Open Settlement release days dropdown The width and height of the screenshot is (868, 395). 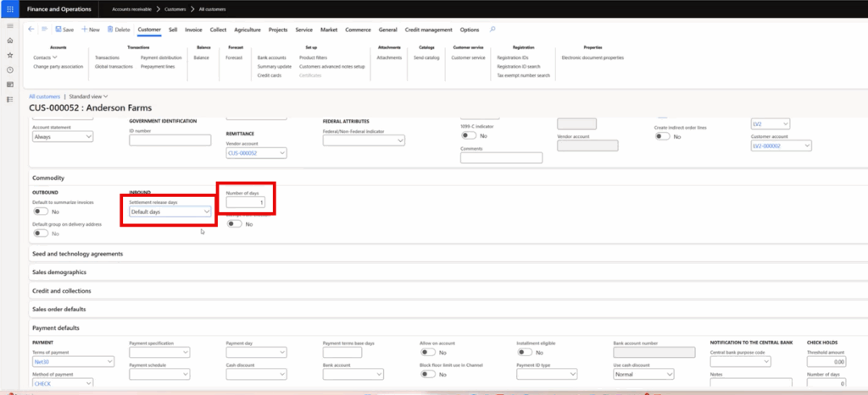click(170, 211)
